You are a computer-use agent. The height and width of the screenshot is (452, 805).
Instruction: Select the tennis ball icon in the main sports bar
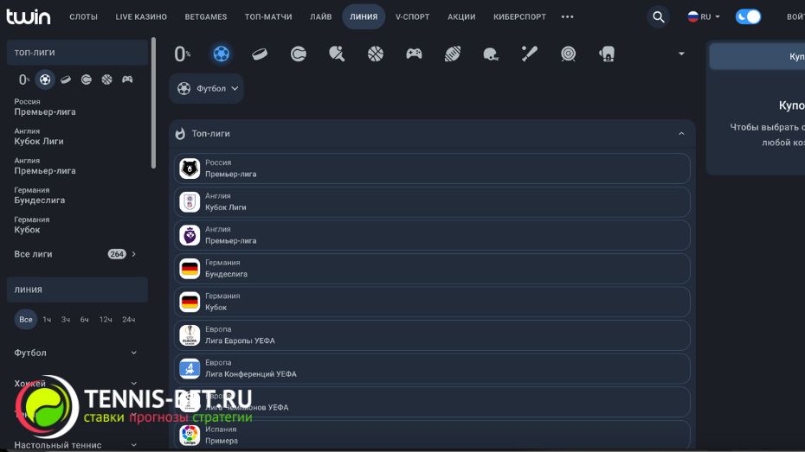[x=299, y=54]
